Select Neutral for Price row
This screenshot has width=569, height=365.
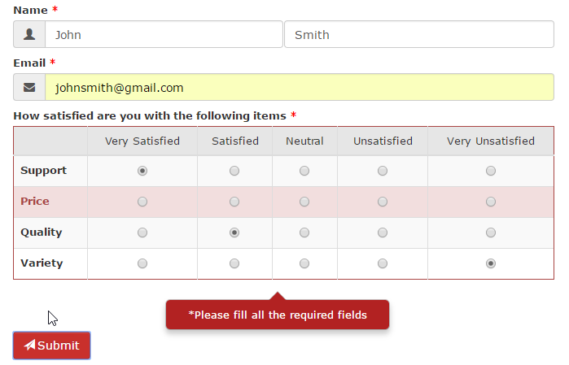click(x=304, y=202)
